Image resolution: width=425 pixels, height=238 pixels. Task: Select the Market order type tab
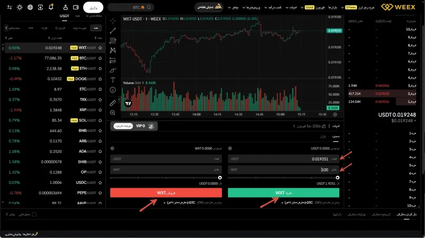pos(323,136)
